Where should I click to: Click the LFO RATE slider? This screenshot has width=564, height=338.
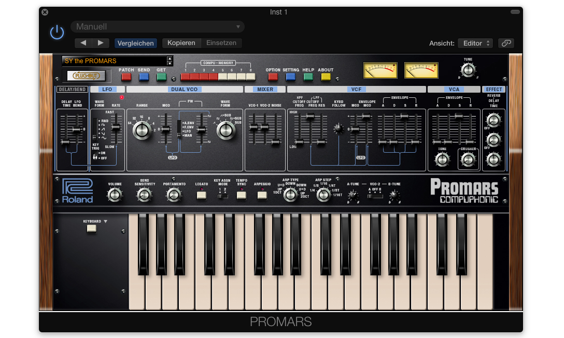point(116,127)
